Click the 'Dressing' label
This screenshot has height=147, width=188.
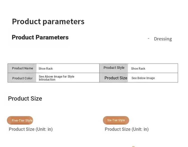point(163,39)
